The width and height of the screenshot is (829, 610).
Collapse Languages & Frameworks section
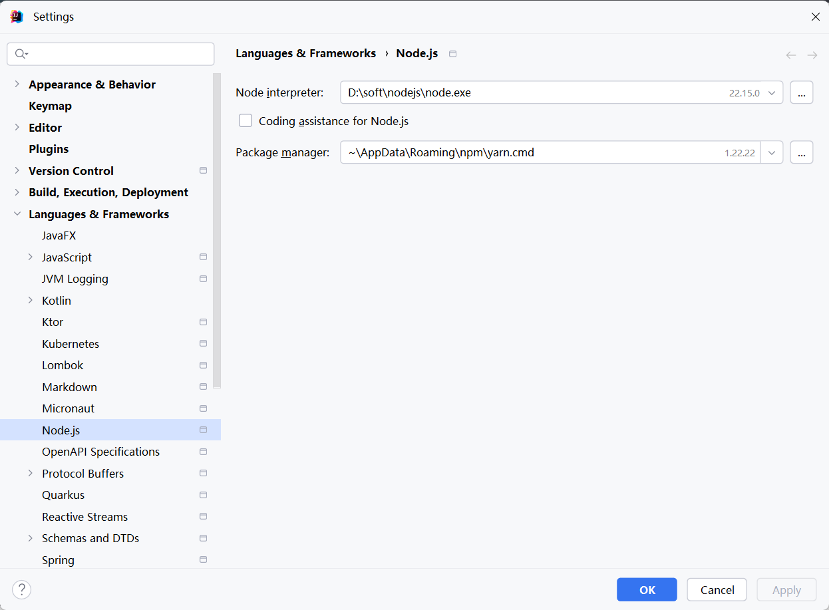tap(17, 214)
